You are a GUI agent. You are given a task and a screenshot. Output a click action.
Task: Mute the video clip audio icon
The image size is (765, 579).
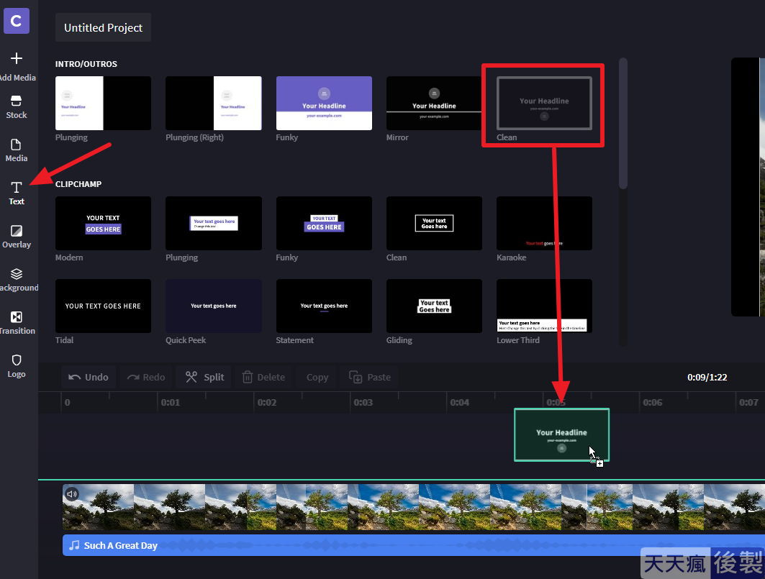click(72, 494)
